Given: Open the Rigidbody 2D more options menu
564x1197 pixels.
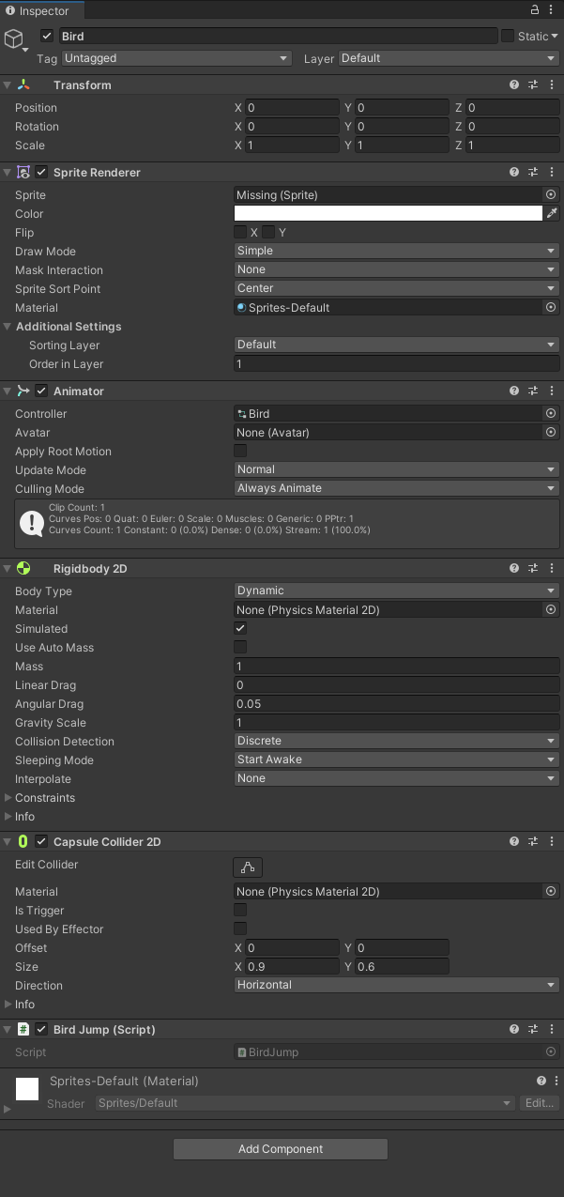Looking at the screenshot, I should click(551, 568).
